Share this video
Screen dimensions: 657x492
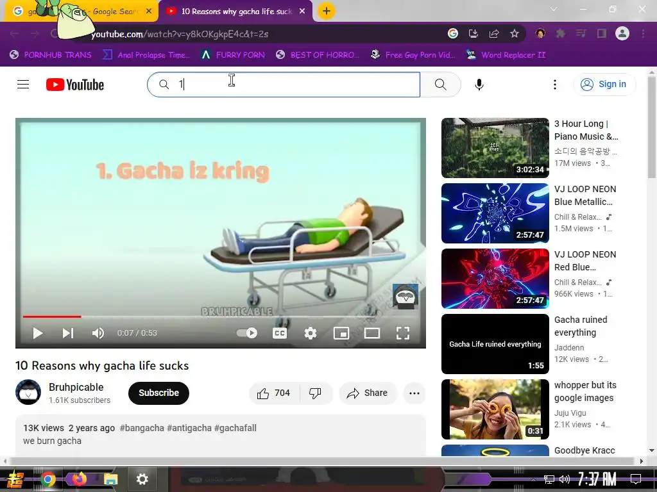coord(368,393)
